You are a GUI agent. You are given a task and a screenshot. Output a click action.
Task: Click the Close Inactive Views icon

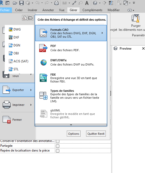(x=119, y=3)
